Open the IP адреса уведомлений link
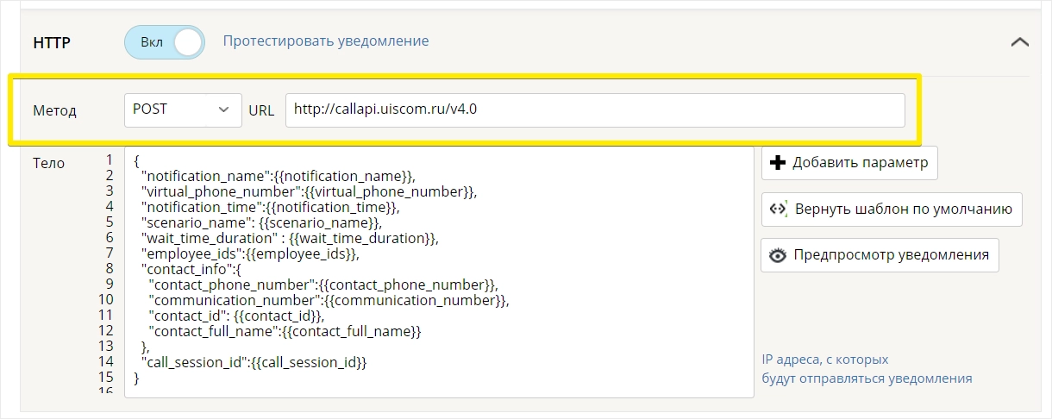 867,369
